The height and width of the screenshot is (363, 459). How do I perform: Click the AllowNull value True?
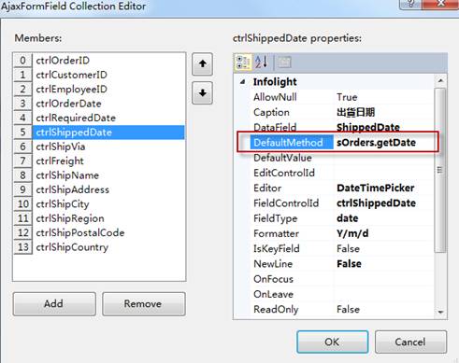[x=347, y=97]
